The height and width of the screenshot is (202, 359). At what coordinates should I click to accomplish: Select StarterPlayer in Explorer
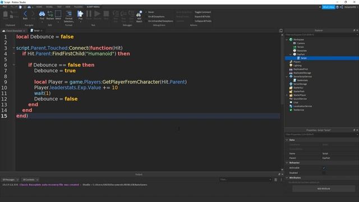click(x=300, y=95)
